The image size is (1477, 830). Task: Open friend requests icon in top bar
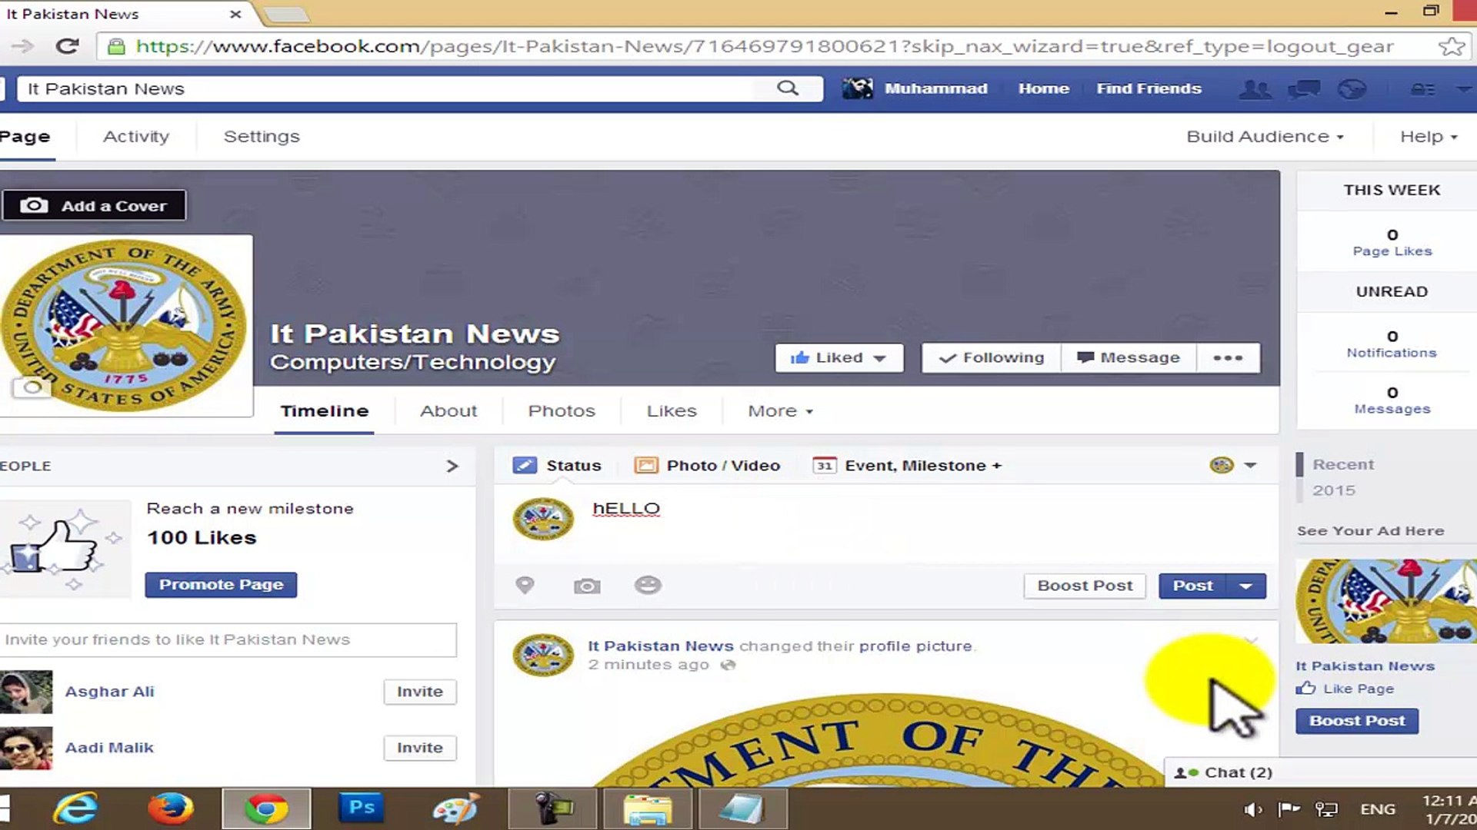(x=1255, y=89)
